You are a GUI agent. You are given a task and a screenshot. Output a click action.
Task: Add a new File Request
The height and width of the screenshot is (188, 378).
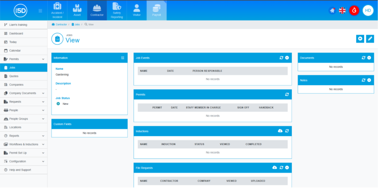click(287, 167)
